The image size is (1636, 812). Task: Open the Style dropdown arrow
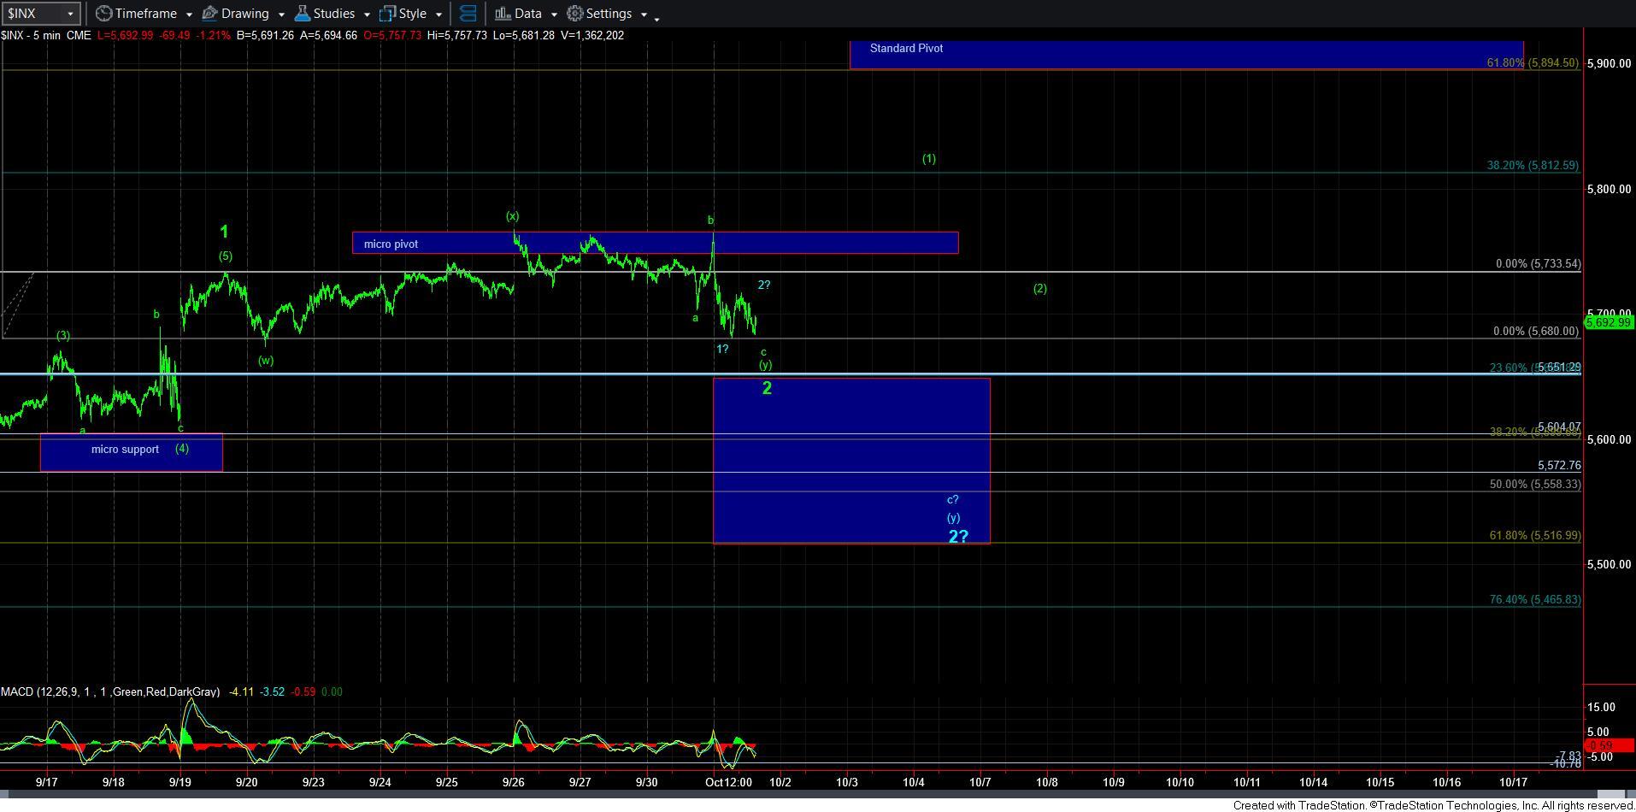(438, 15)
